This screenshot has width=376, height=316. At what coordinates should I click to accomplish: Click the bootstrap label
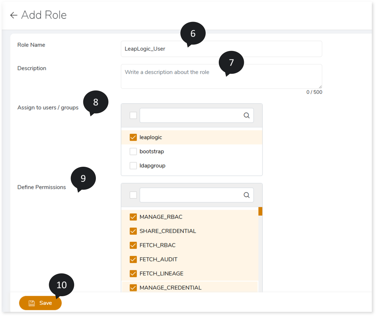(x=152, y=151)
